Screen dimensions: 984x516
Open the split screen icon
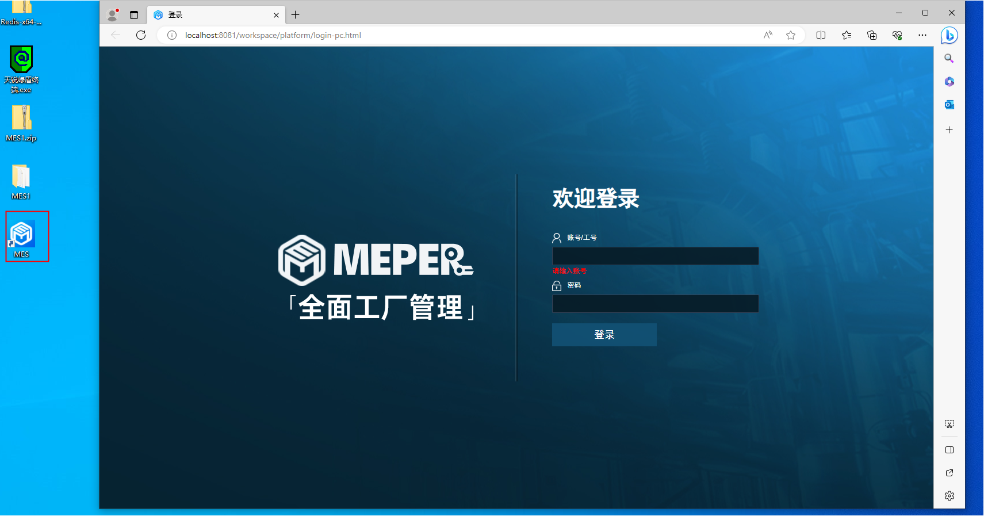(821, 35)
